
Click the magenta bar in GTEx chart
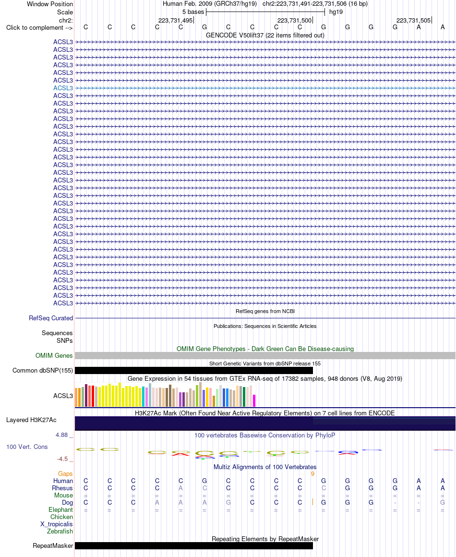coord(254,400)
